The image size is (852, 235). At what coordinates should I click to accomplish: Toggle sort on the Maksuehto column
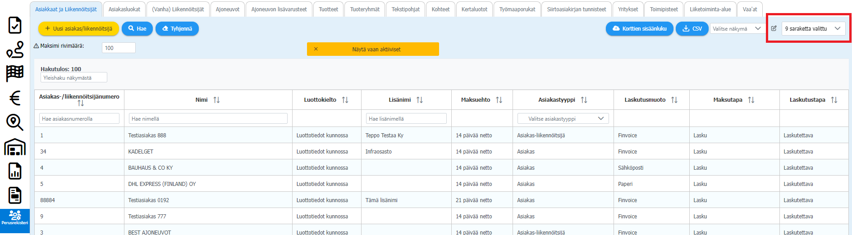[x=499, y=100]
